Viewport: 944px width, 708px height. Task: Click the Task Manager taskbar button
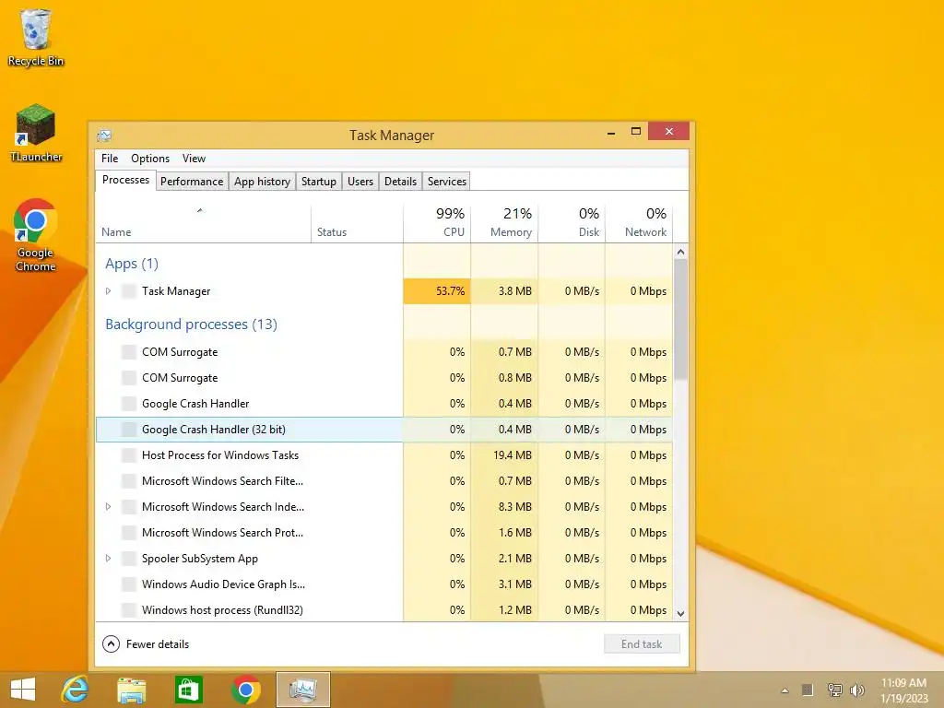[302, 690]
